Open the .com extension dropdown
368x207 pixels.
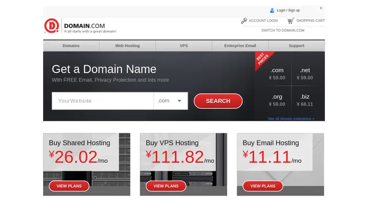pos(171,101)
